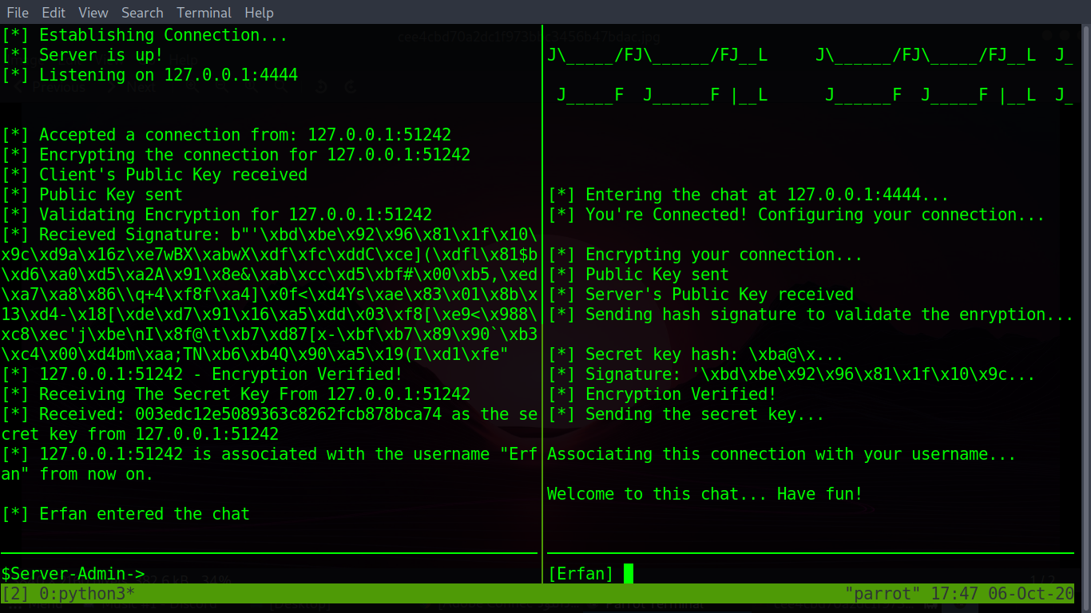
Task: Click the 'Associating this connection with your username...' line
Action: coord(782,454)
